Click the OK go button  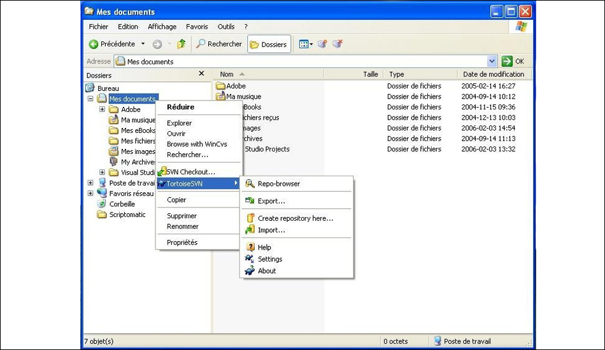(513, 61)
